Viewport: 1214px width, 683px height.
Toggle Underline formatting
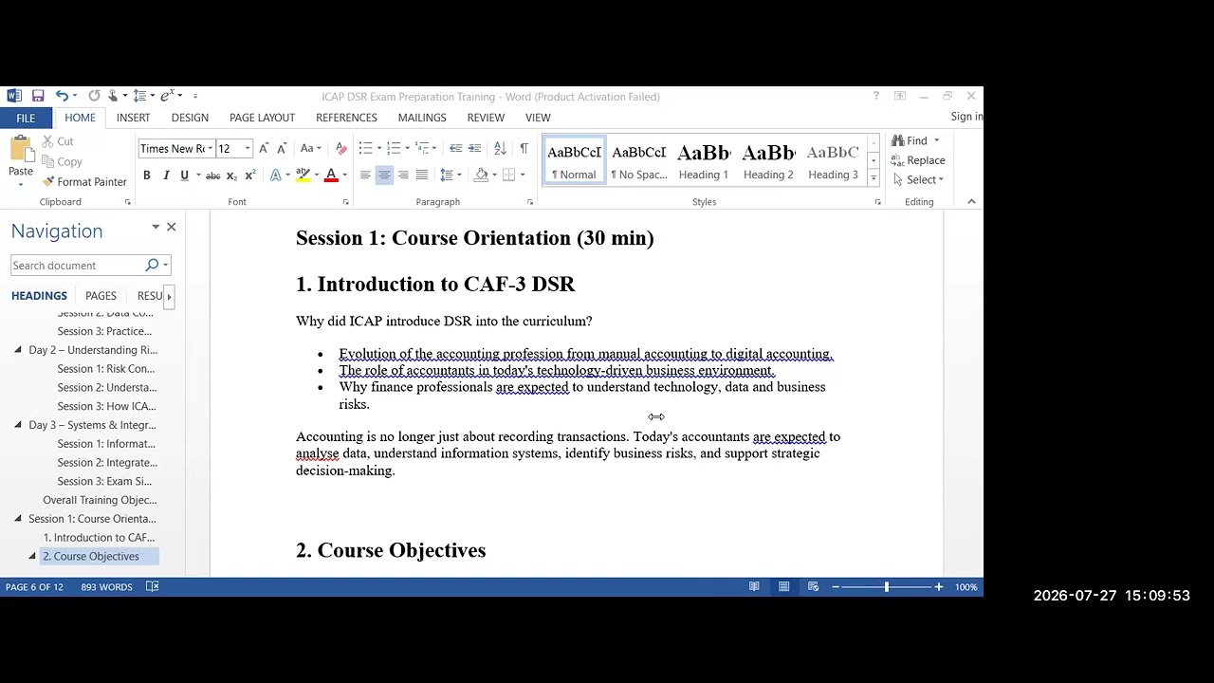(184, 175)
